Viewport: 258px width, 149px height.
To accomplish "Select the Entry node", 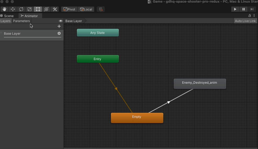I will [98, 59].
